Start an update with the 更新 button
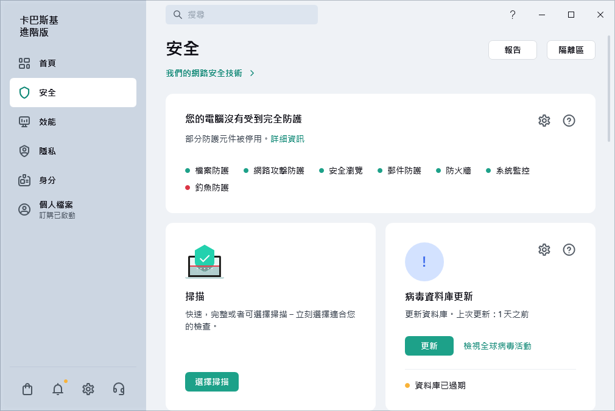This screenshot has width=615, height=411. pyautogui.click(x=429, y=345)
